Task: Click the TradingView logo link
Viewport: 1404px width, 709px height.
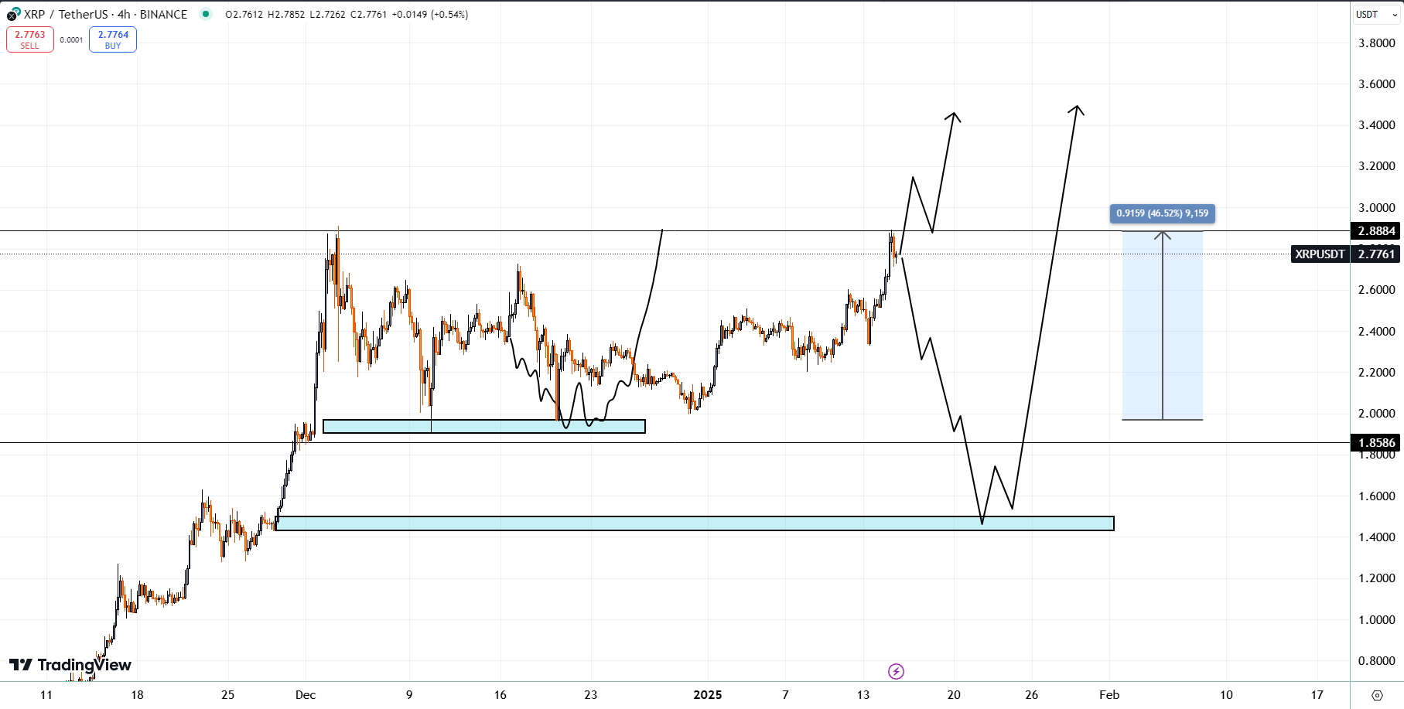Action: pyautogui.click(x=70, y=665)
